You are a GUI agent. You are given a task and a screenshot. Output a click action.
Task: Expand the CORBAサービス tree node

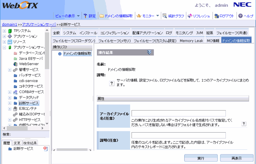tap(10, 92)
